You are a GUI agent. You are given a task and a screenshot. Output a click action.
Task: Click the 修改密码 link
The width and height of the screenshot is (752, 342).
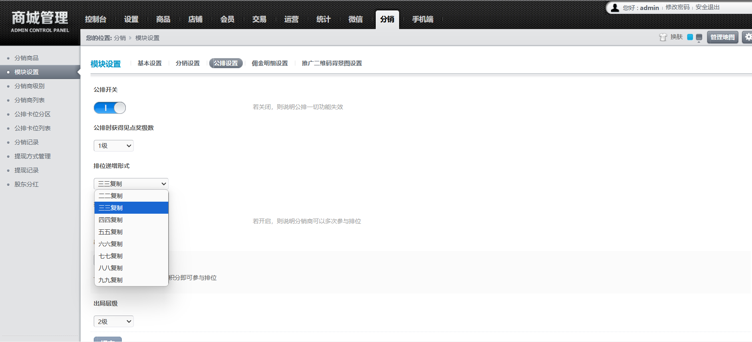pos(677,7)
